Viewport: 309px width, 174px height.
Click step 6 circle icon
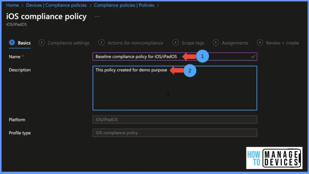click(x=260, y=42)
